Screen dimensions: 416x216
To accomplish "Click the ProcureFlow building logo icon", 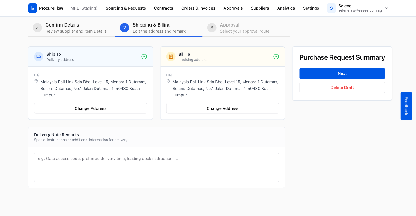I will point(33,8).
